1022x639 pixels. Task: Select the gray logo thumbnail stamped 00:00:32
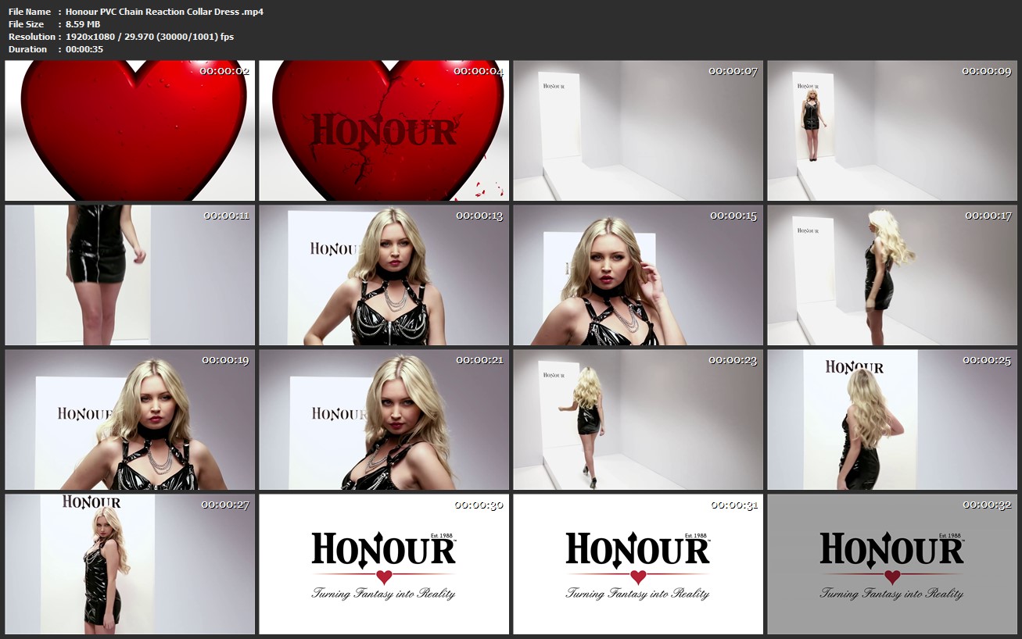[x=892, y=564]
